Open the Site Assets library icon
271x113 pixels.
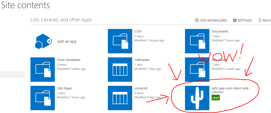(197, 70)
